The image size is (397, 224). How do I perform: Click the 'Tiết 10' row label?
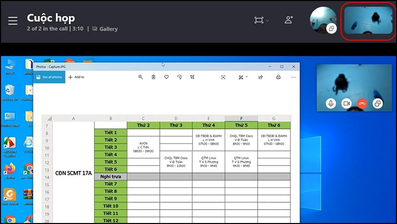pos(111,206)
